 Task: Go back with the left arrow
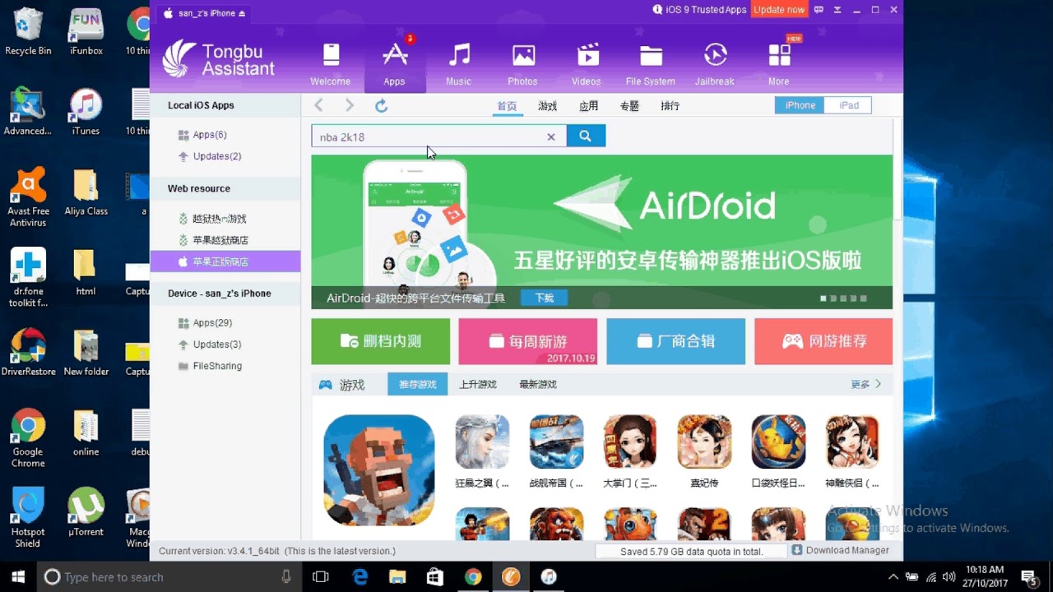tap(319, 105)
